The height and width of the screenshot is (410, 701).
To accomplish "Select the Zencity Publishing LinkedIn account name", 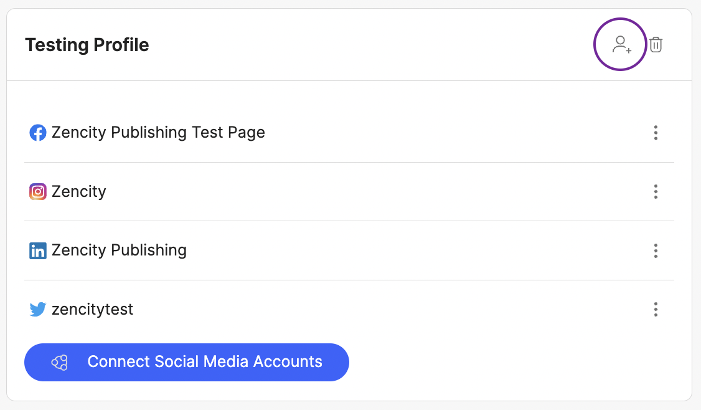I will 119,250.
